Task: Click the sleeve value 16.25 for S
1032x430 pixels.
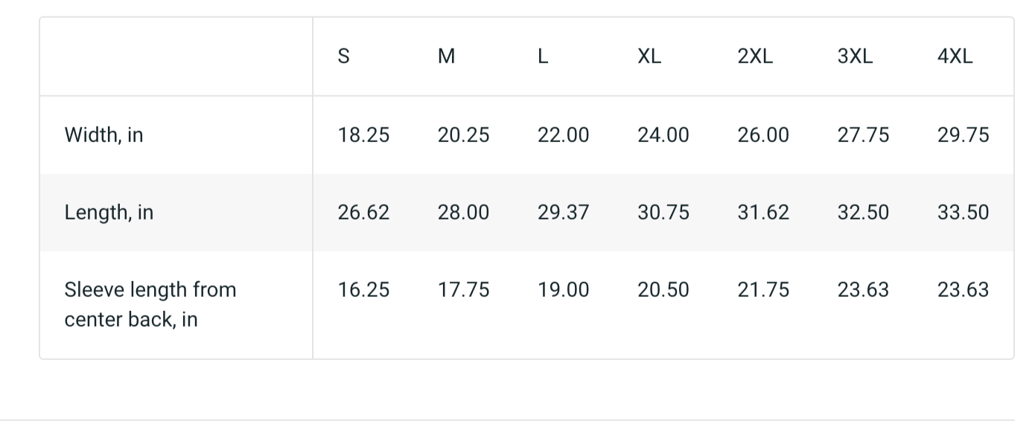Action: [363, 290]
